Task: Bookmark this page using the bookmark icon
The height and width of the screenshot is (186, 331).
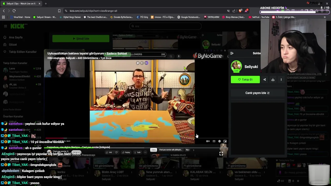Action: pos(59,11)
